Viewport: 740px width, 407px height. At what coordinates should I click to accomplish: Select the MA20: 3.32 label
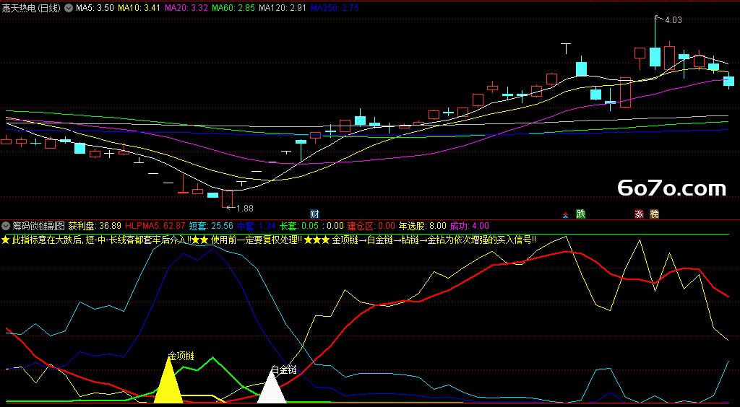pos(187,8)
